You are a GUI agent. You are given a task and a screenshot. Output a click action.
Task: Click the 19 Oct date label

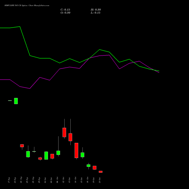94,180
